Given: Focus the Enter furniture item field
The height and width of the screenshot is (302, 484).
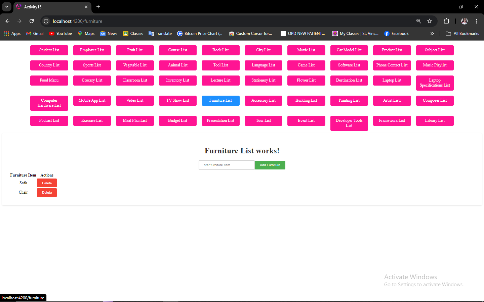Looking at the screenshot, I should tap(227, 165).
